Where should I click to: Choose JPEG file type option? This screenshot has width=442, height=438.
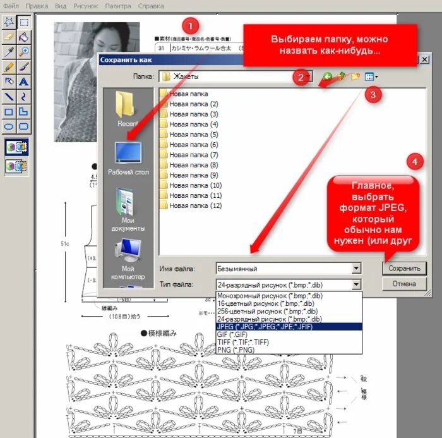pyautogui.click(x=289, y=327)
